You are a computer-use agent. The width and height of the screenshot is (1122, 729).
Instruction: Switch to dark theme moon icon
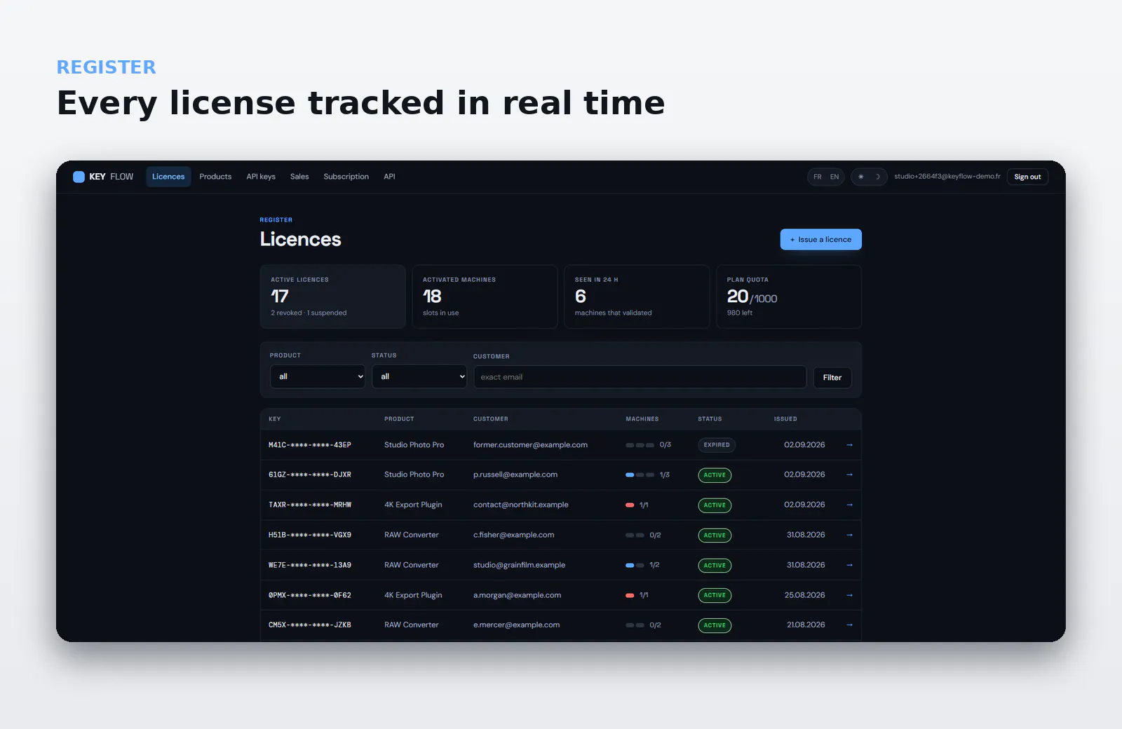coord(877,177)
